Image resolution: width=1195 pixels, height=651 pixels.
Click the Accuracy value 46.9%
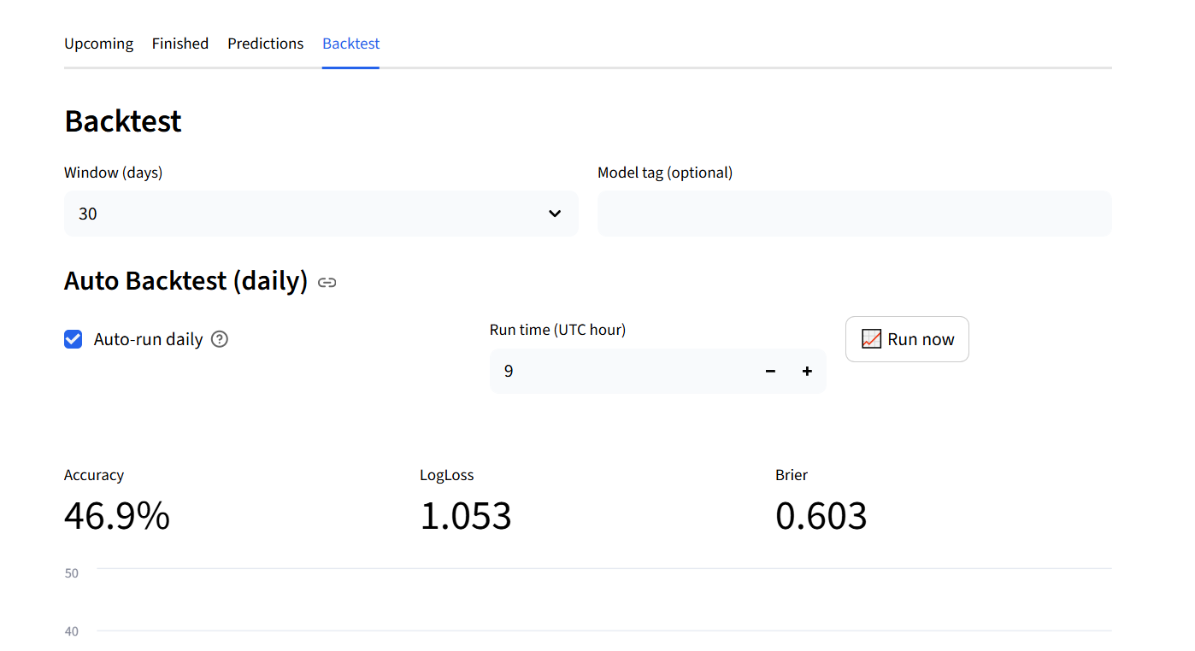point(117,516)
